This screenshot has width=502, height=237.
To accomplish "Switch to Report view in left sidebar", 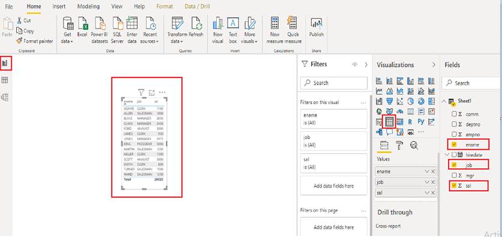I will tap(5, 63).
